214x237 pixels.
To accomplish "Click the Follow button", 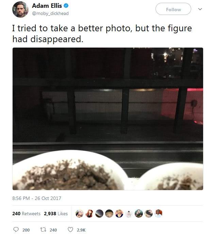I will 173,9.
